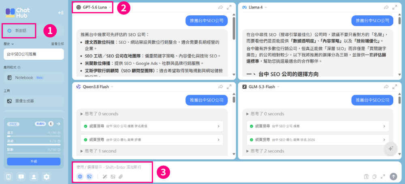The height and width of the screenshot is (184, 405).
Task: Toggle image generation icon in input bar
Action: [x=89, y=177]
